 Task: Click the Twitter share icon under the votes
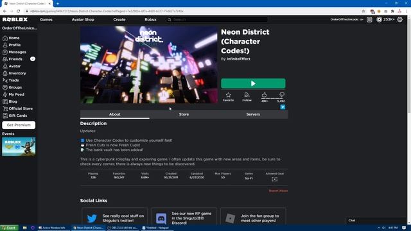[x=283, y=107]
